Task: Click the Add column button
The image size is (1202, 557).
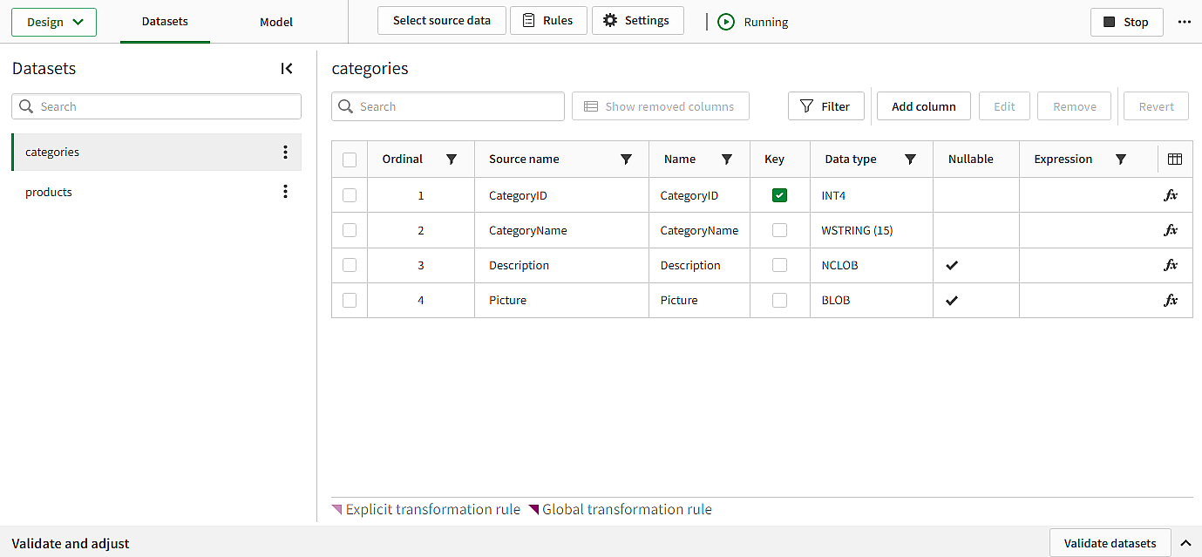Action: (x=923, y=106)
